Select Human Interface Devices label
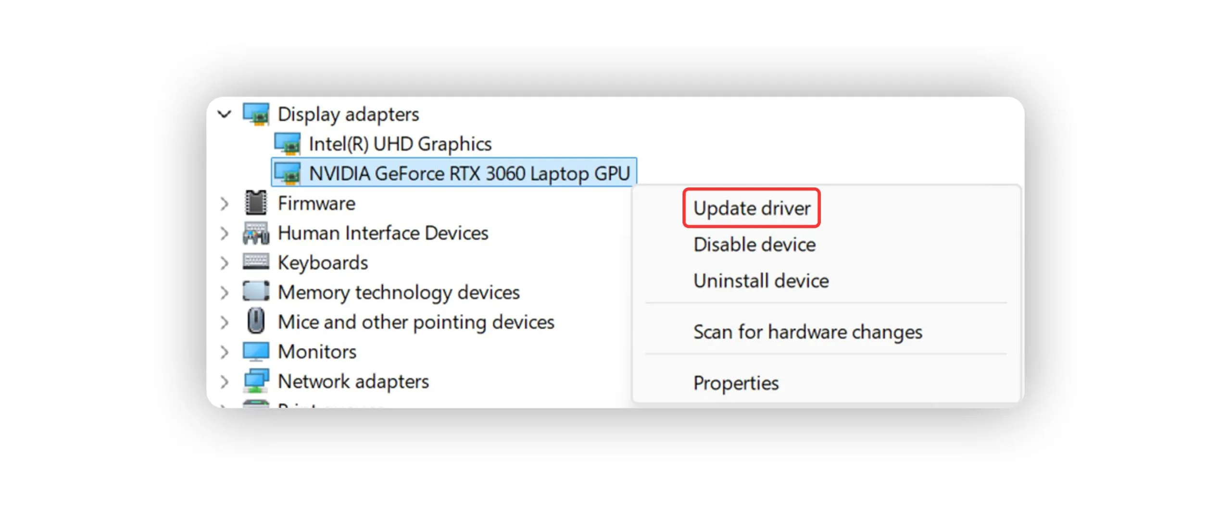This screenshot has height=505, width=1231. 383,233
